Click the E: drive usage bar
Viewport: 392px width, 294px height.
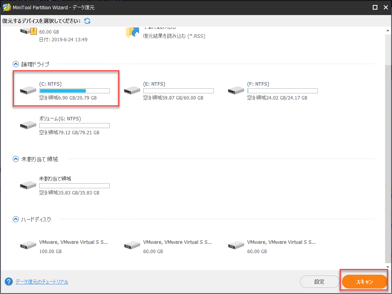(x=179, y=91)
